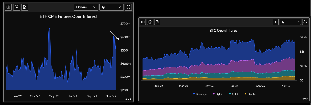This screenshot has height=105, width=311.
Task: Click the ETH CME Futures Open Interest title
Action: coord(68,16)
